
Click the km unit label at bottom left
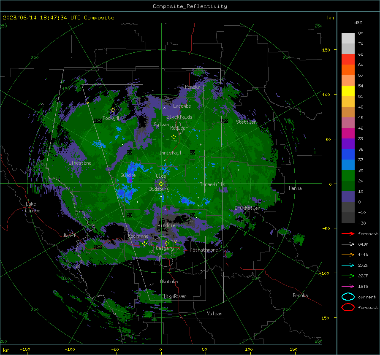coord(6,350)
